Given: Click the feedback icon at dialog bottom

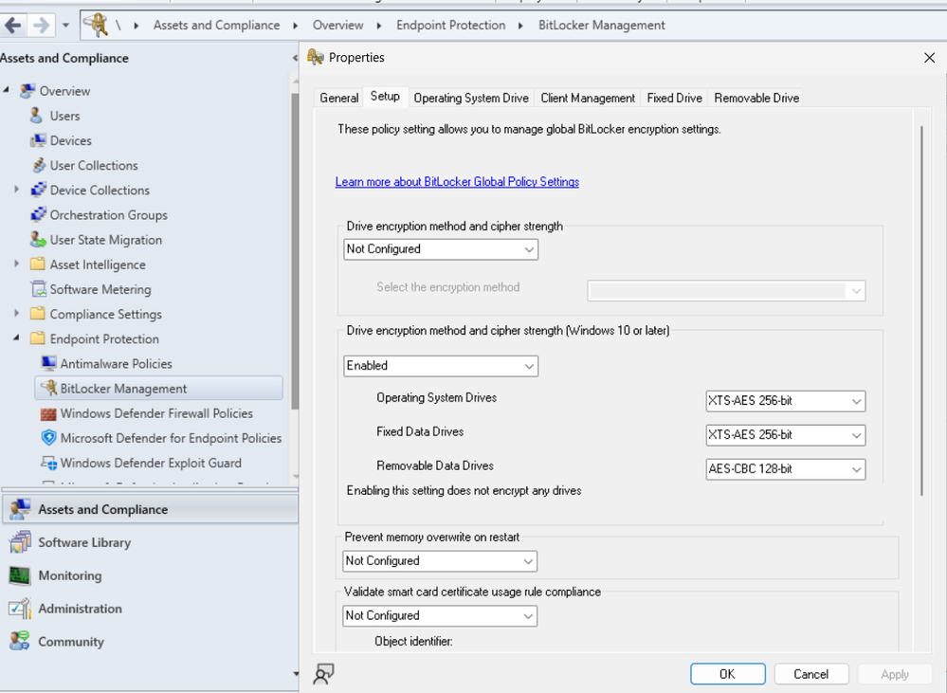Looking at the screenshot, I should click(323, 674).
